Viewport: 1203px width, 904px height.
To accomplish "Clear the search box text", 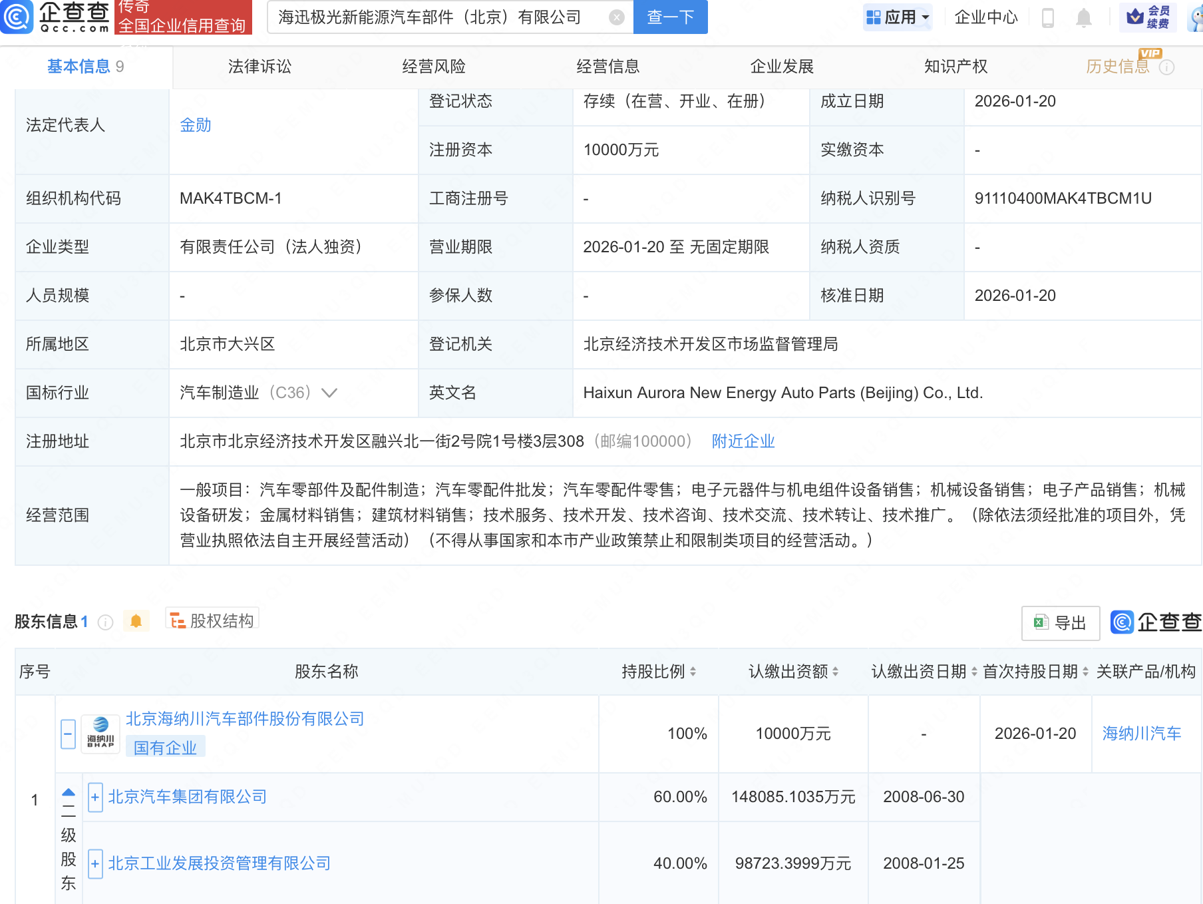I will tap(617, 17).
